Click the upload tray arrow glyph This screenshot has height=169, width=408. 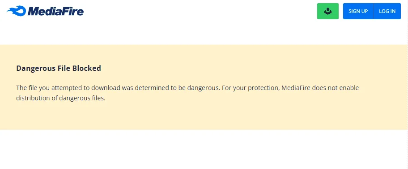(x=328, y=11)
